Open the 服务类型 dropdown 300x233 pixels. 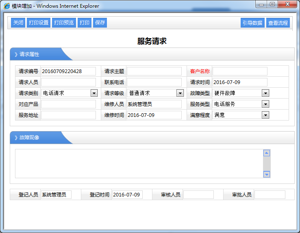click(265, 104)
